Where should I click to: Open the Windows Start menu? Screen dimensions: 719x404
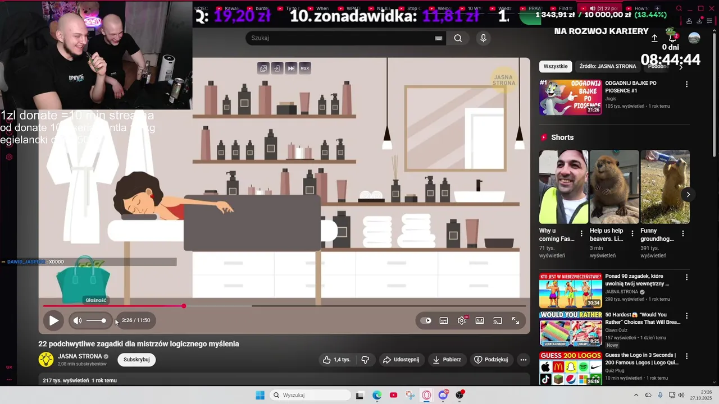point(260,395)
